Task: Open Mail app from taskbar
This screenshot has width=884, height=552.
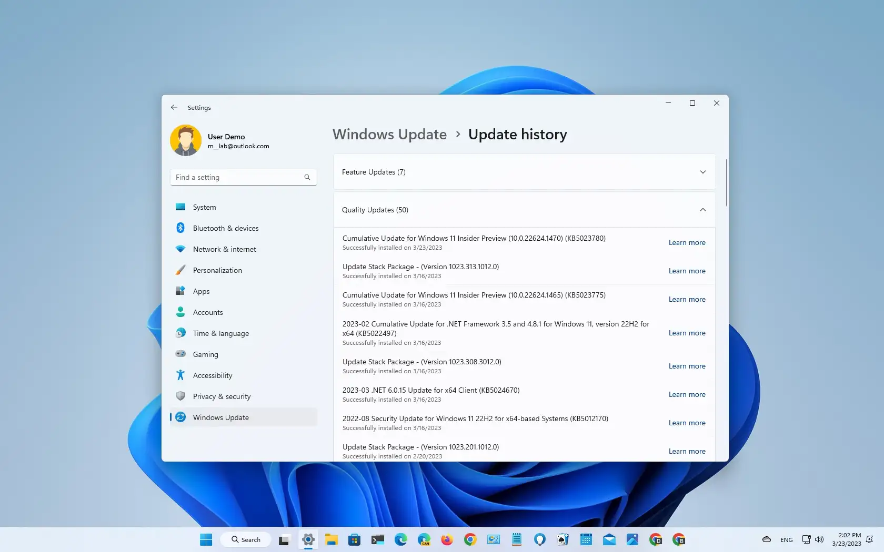Action: click(609, 539)
